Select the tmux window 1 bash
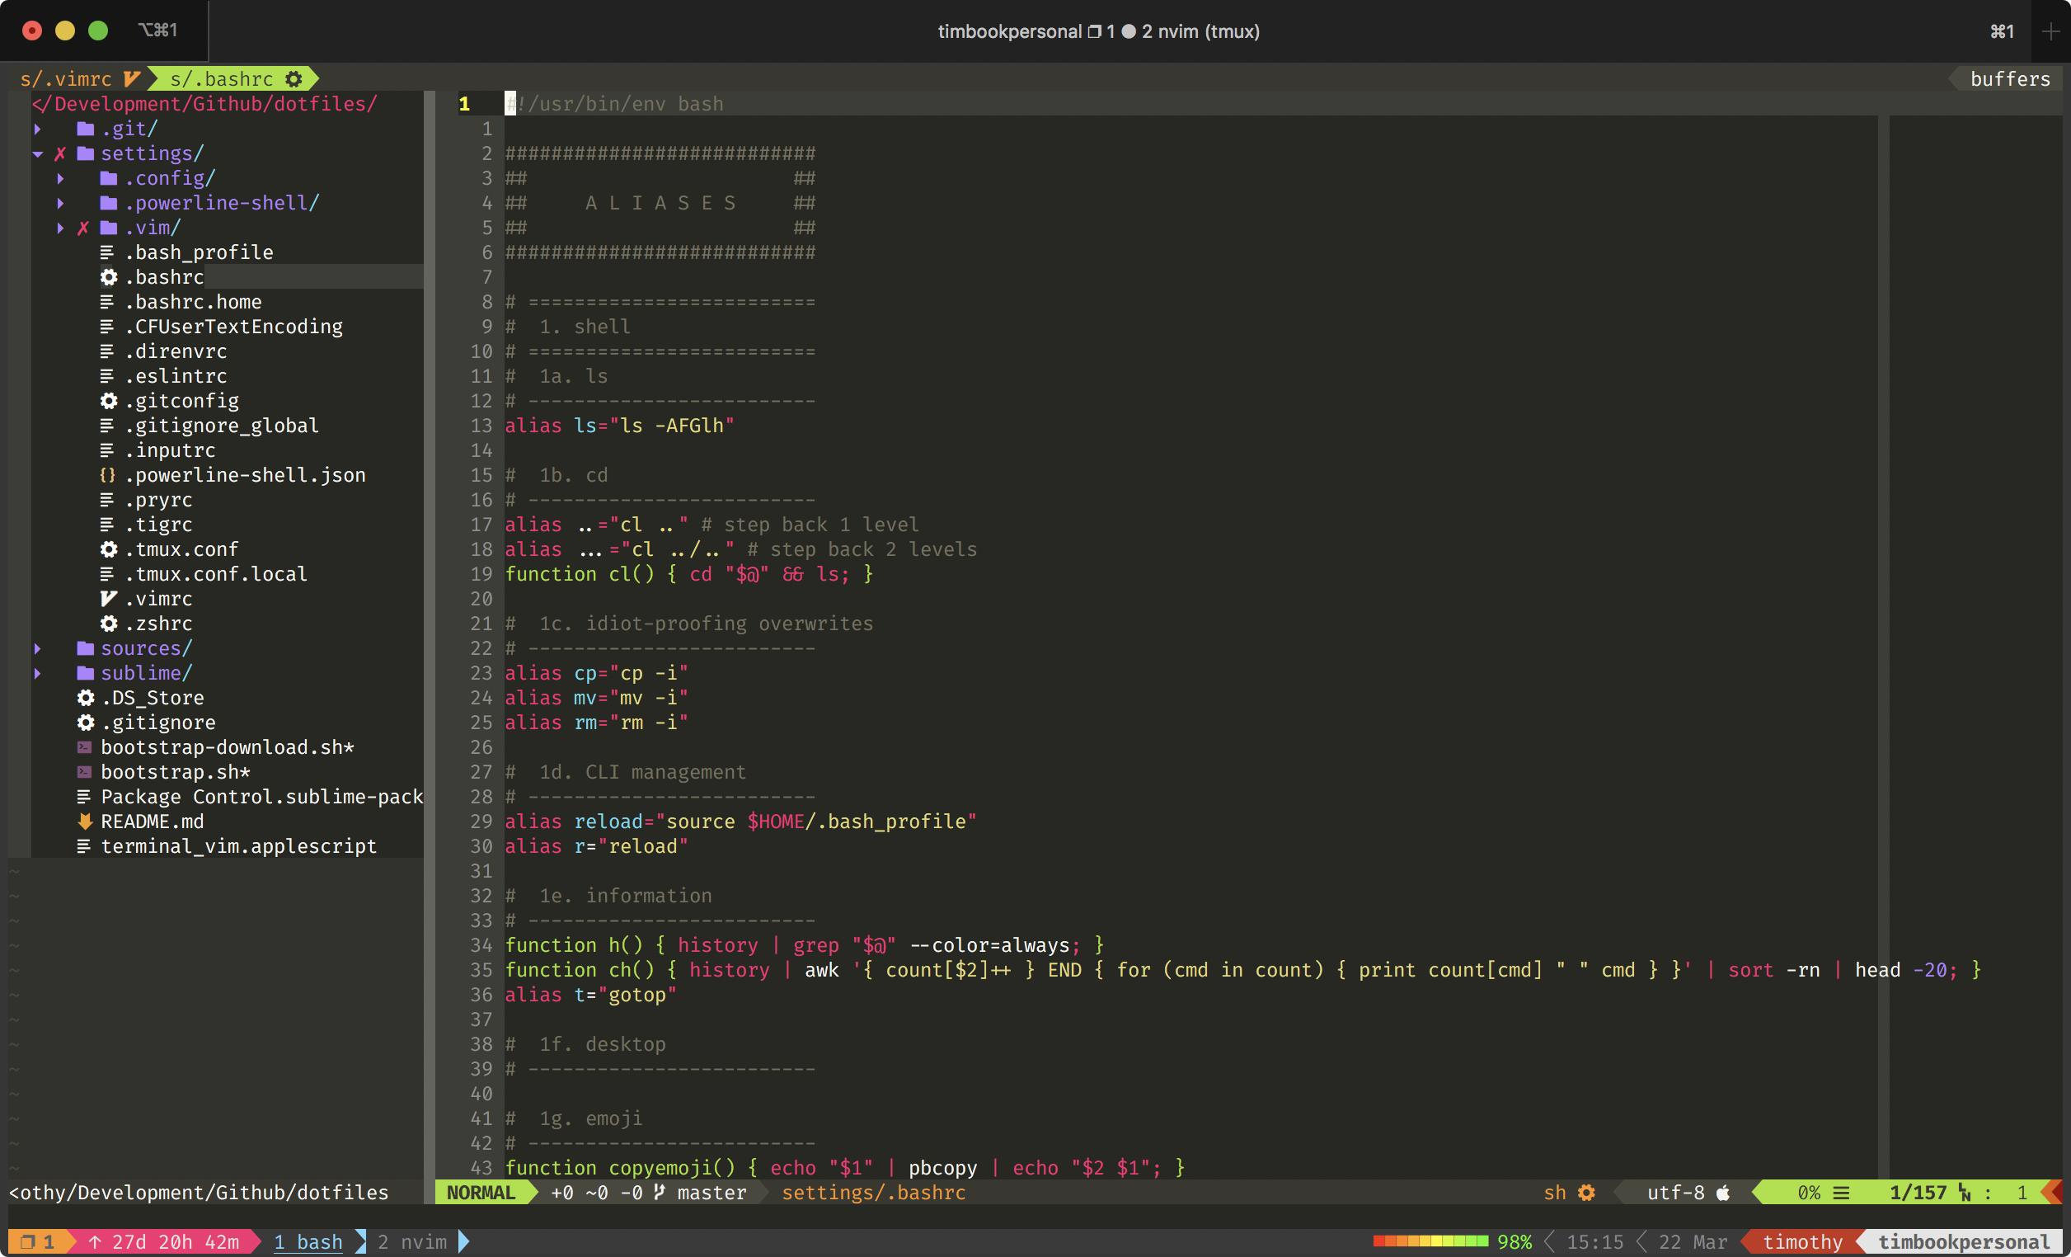 [x=308, y=1242]
